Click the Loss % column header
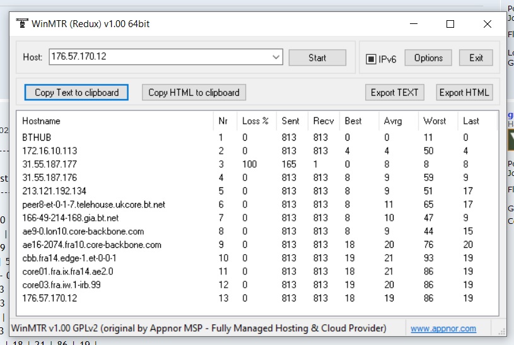The image size is (514, 345). click(255, 121)
